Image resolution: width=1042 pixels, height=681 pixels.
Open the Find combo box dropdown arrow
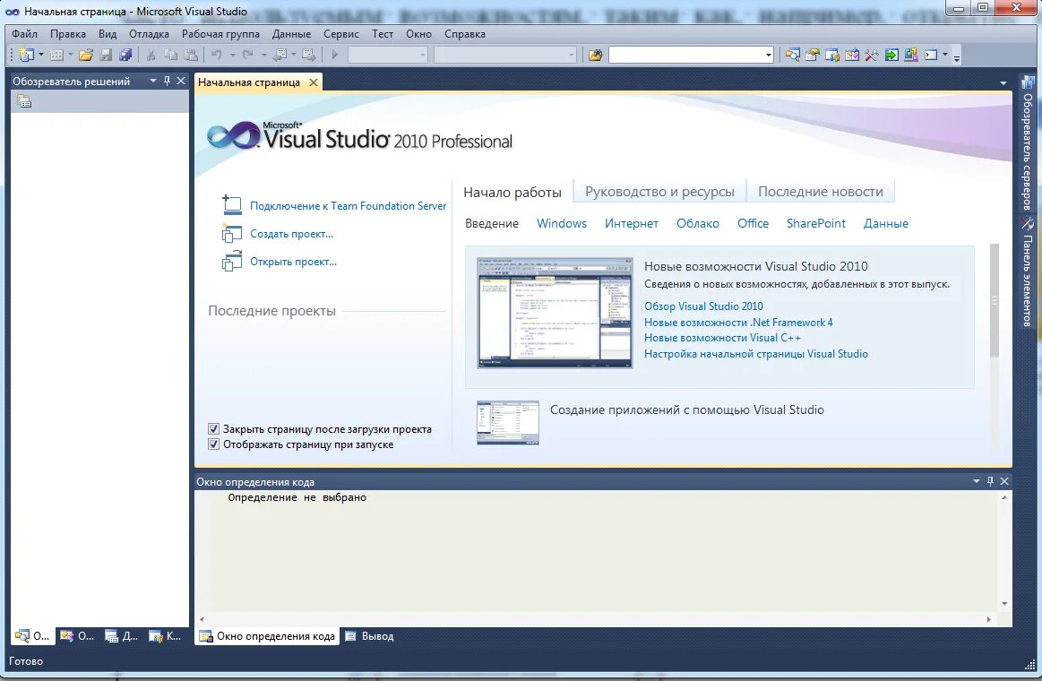point(768,56)
